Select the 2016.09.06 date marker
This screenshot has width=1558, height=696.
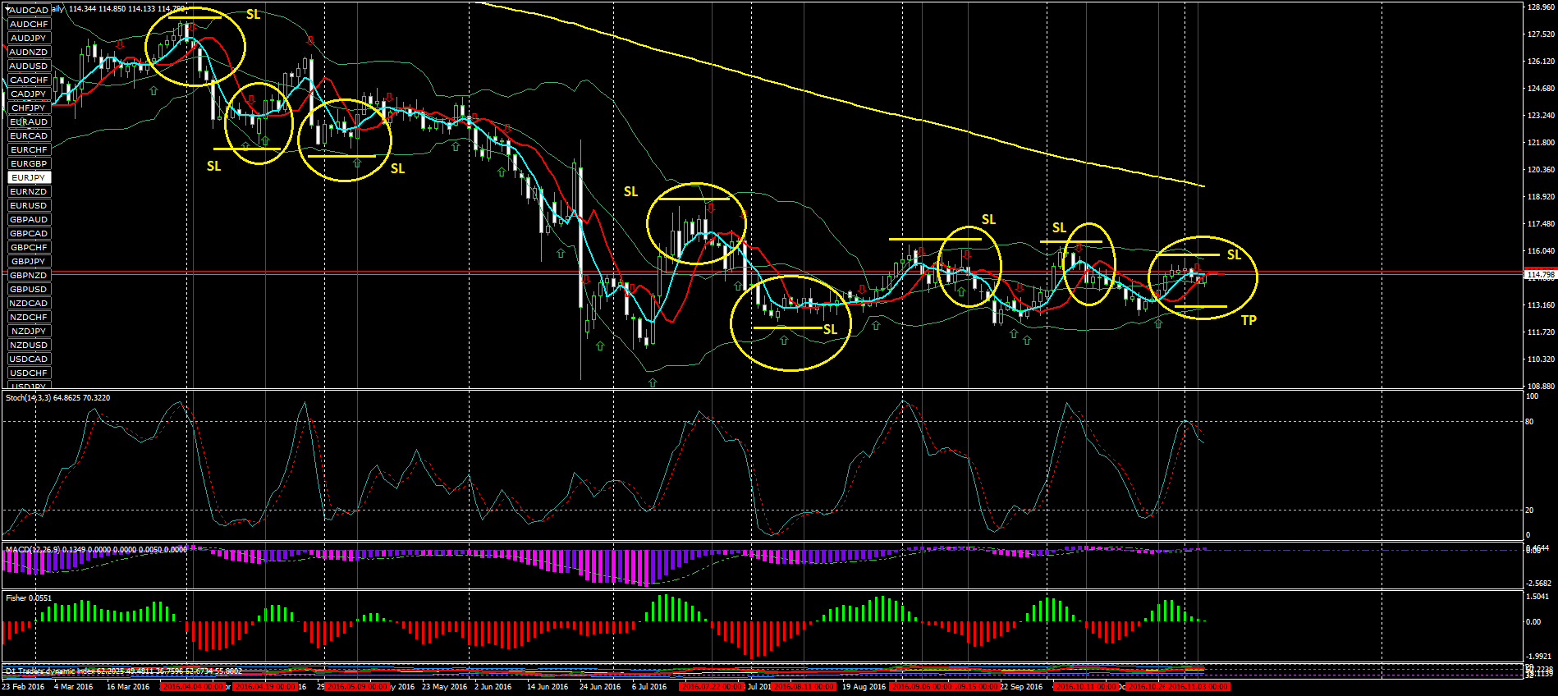[922, 687]
